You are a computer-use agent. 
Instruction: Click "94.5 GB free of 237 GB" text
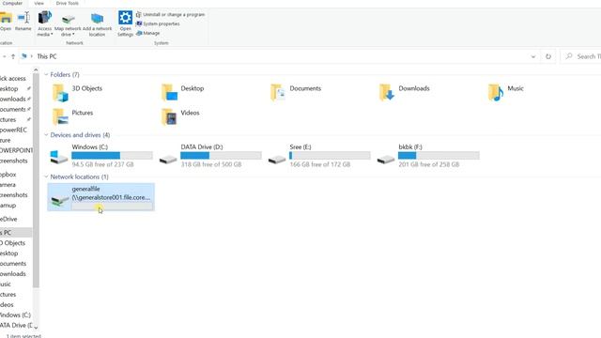pyautogui.click(x=102, y=164)
